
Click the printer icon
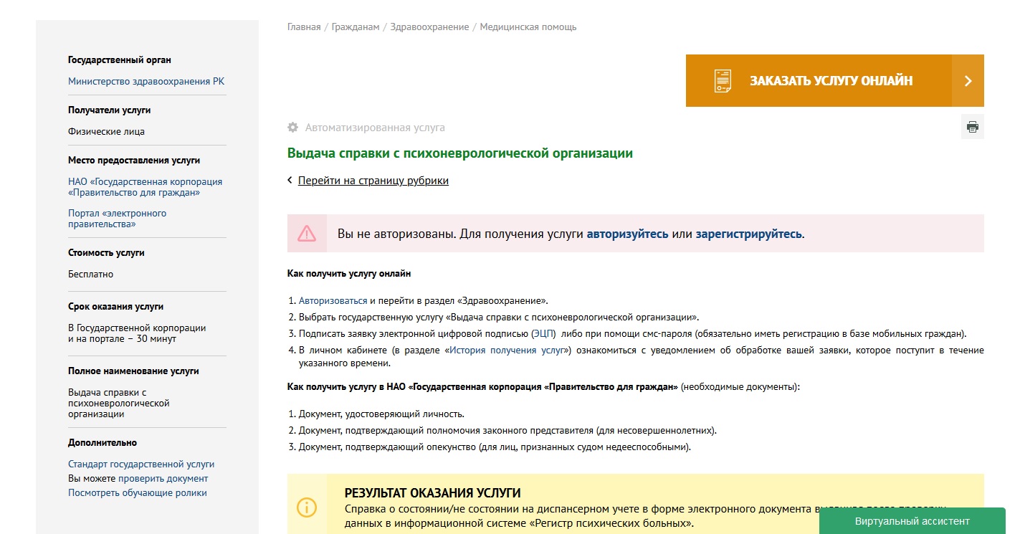coord(972,127)
